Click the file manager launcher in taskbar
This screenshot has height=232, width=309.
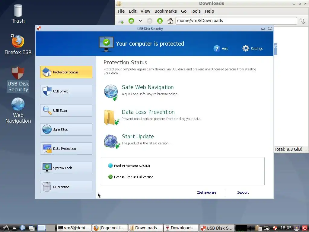point(14,228)
